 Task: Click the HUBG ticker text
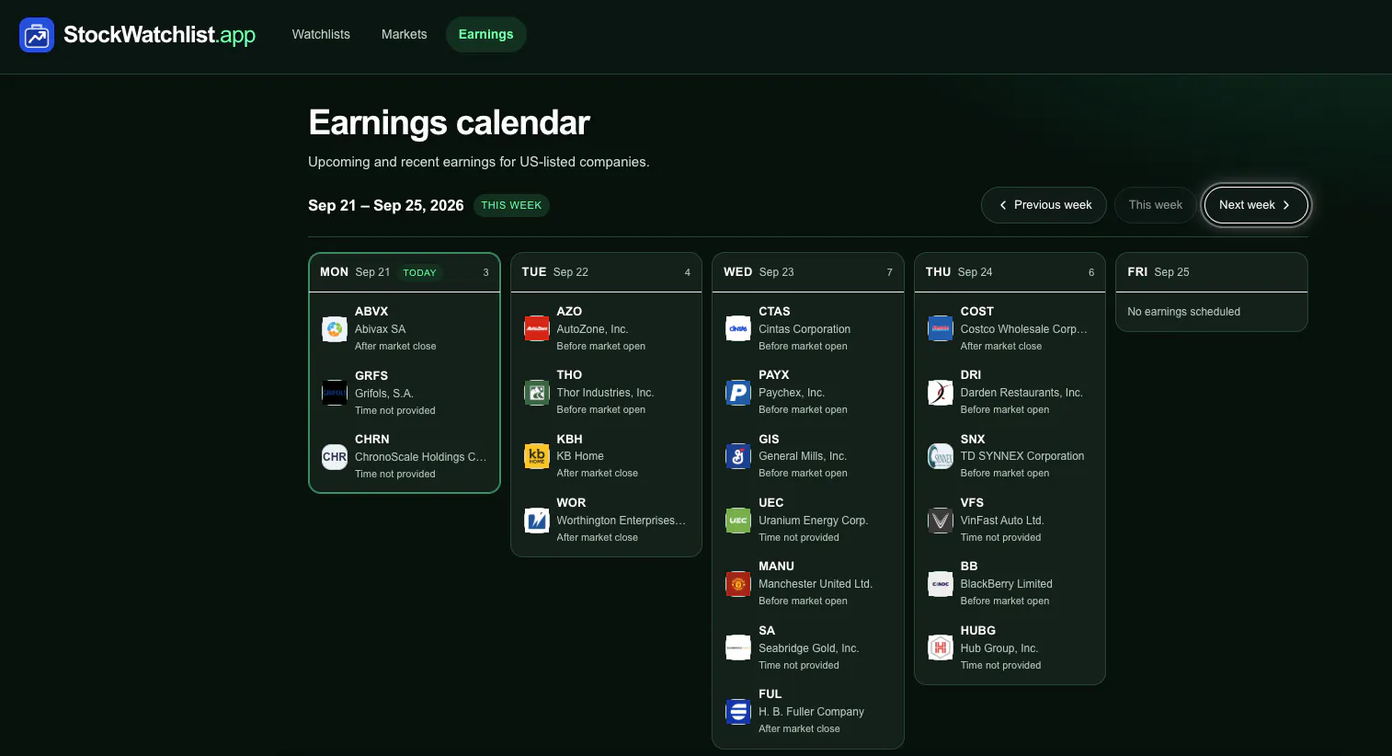coord(977,631)
